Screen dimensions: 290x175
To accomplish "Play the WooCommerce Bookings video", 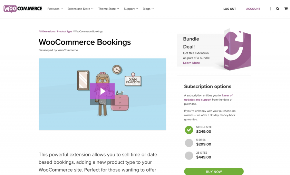I will 102,91.
